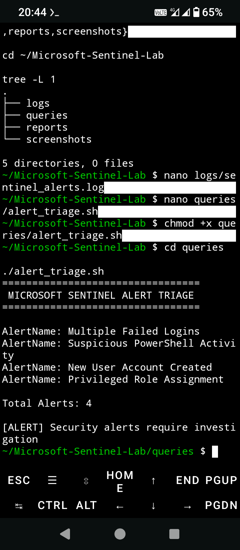Tap the vertical scroll toggle key

86,481
